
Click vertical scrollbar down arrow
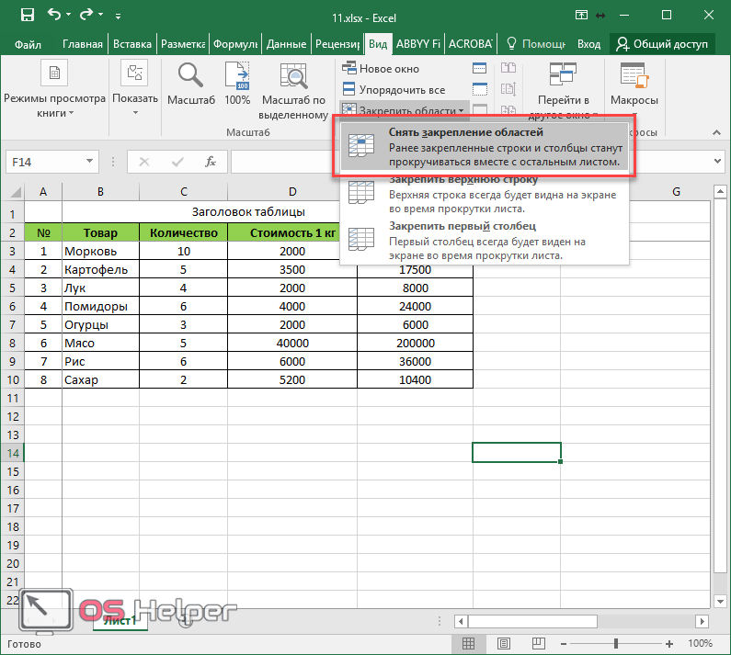click(720, 602)
